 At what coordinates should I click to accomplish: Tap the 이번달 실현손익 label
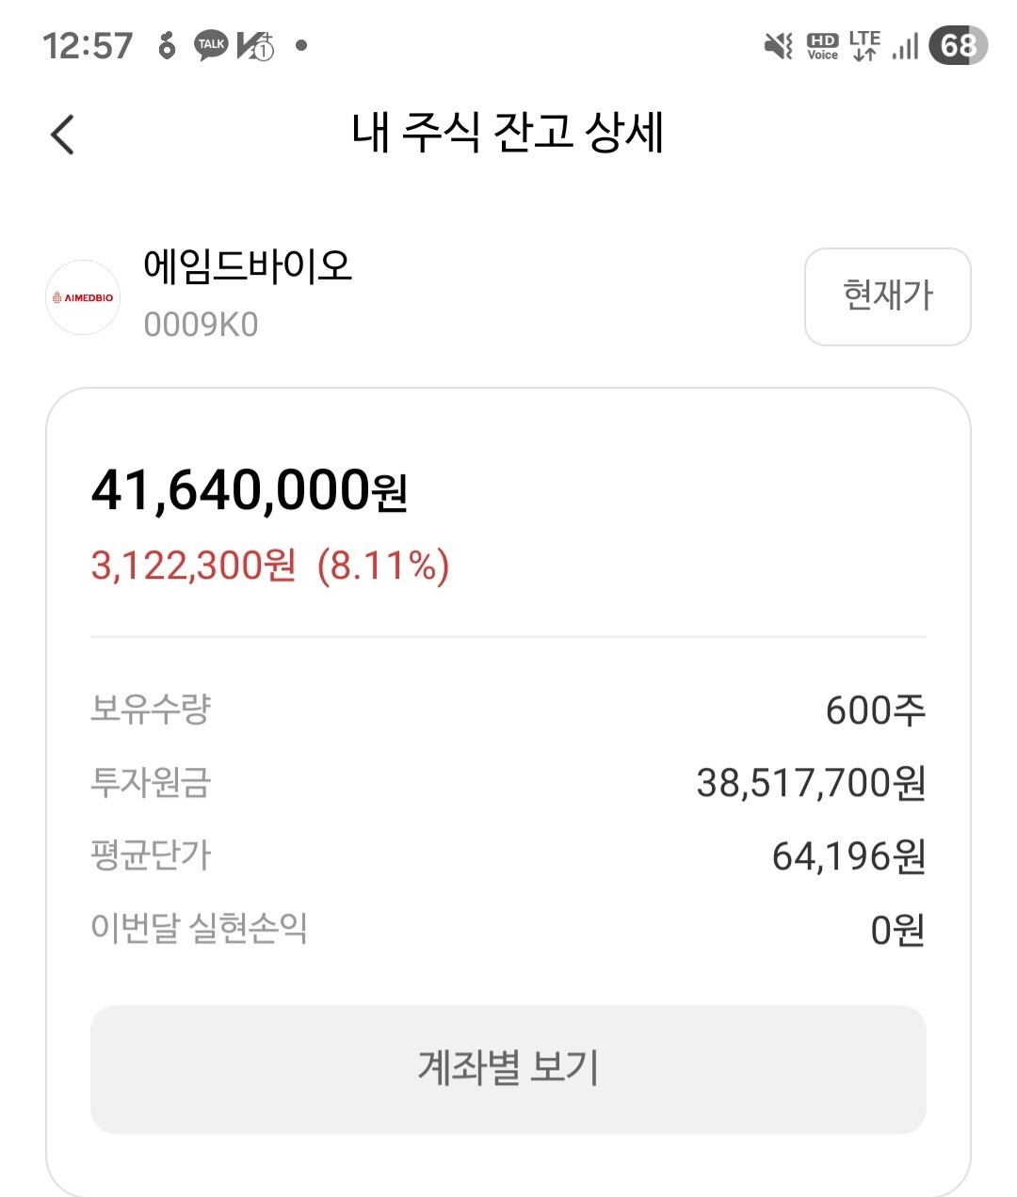[199, 928]
